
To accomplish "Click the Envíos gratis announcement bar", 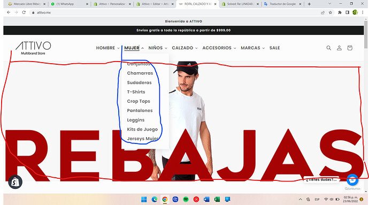I will click(x=183, y=30).
